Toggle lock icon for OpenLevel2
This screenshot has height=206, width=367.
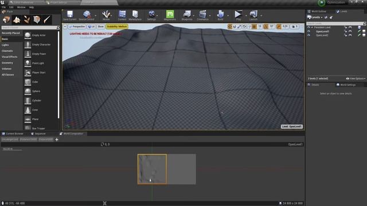pyautogui.click(x=346, y=35)
